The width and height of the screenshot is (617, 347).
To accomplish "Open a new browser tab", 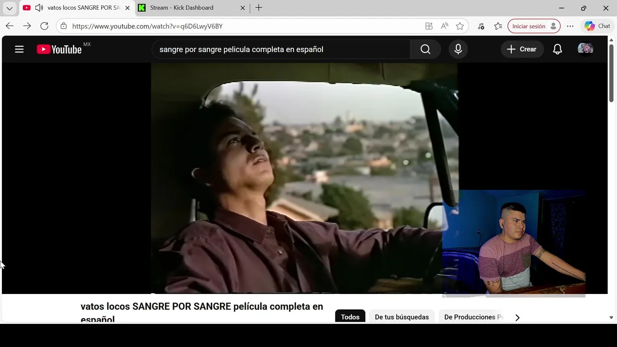I will coord(259,8).
